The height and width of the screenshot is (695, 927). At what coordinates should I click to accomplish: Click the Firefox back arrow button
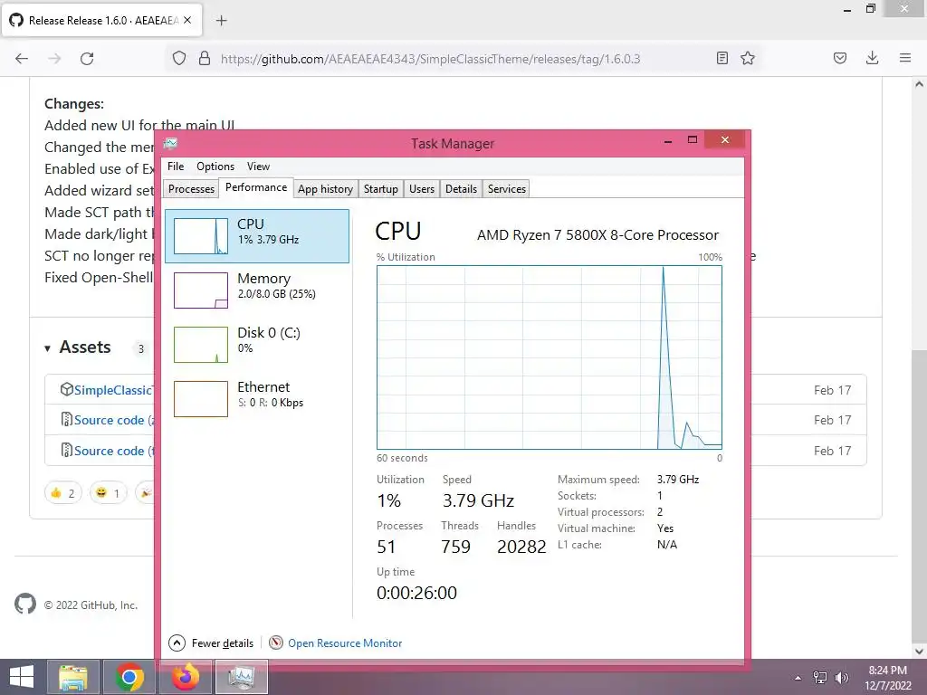[22, 59]
